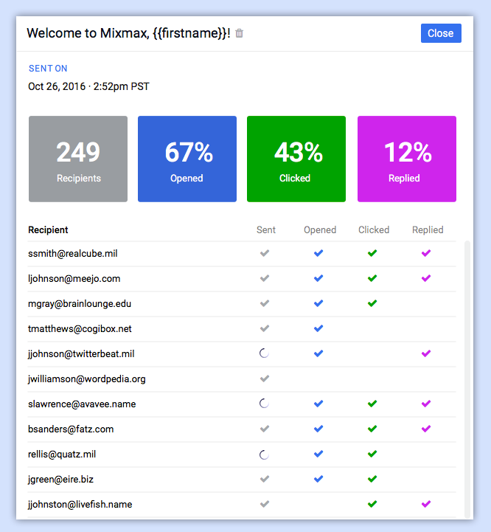The width and height of the screenshot is (491, 532).
Task: Click the blue opened checkmark for ssmith@realcube.mil
Action: (318, 253)
